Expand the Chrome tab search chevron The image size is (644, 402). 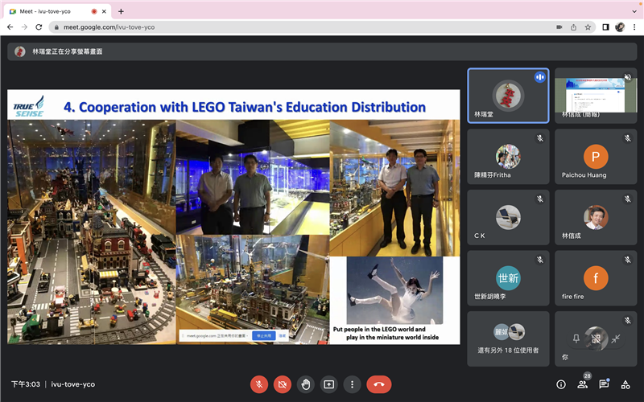634,10
